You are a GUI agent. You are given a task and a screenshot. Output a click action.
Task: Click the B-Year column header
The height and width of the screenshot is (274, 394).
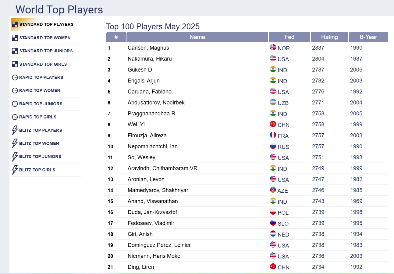click(368, 37)
